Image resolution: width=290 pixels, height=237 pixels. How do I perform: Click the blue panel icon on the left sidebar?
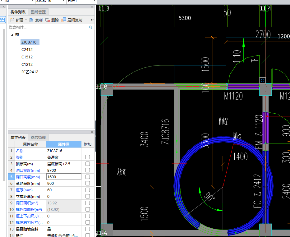click(x=2, y=20)
